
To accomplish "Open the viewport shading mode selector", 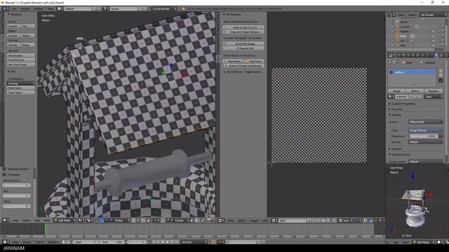I will click(x=81, y=220).
